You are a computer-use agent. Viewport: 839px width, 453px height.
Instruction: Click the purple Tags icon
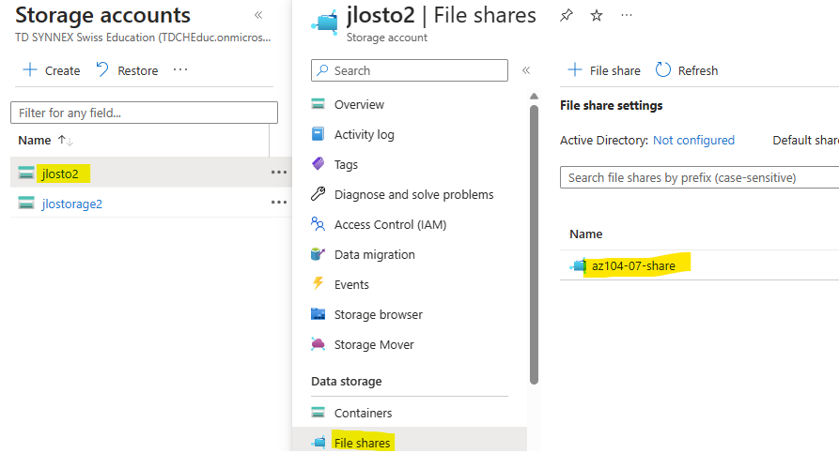click(318, 163)
